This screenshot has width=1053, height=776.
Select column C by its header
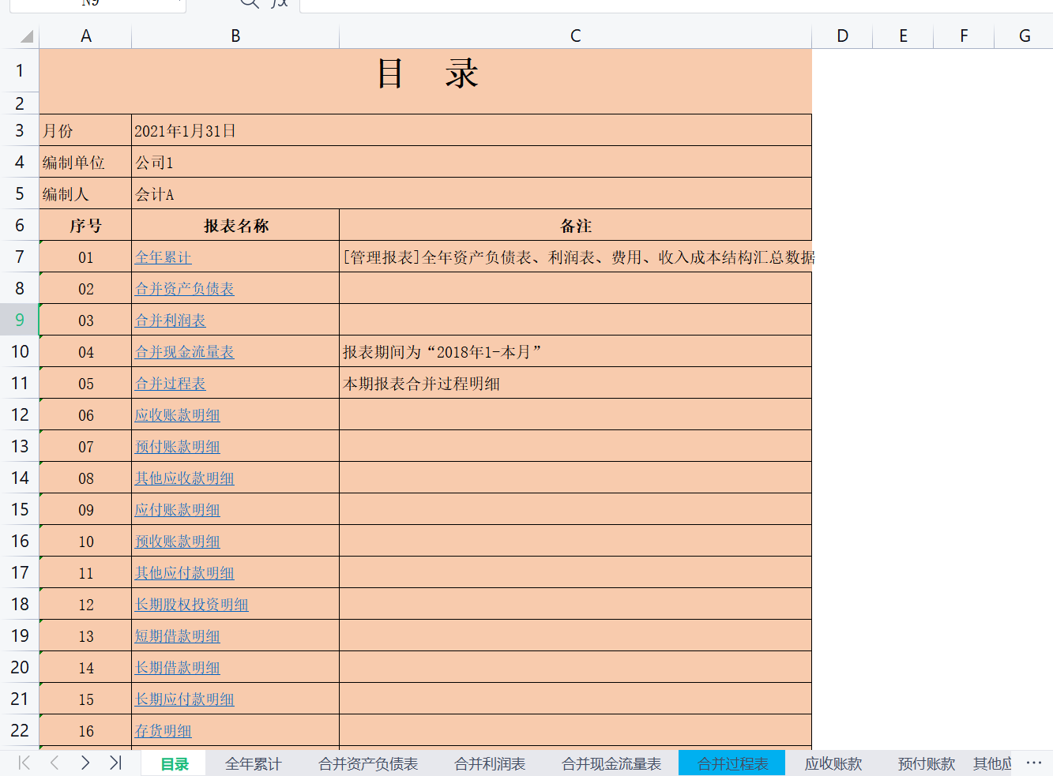574,36
